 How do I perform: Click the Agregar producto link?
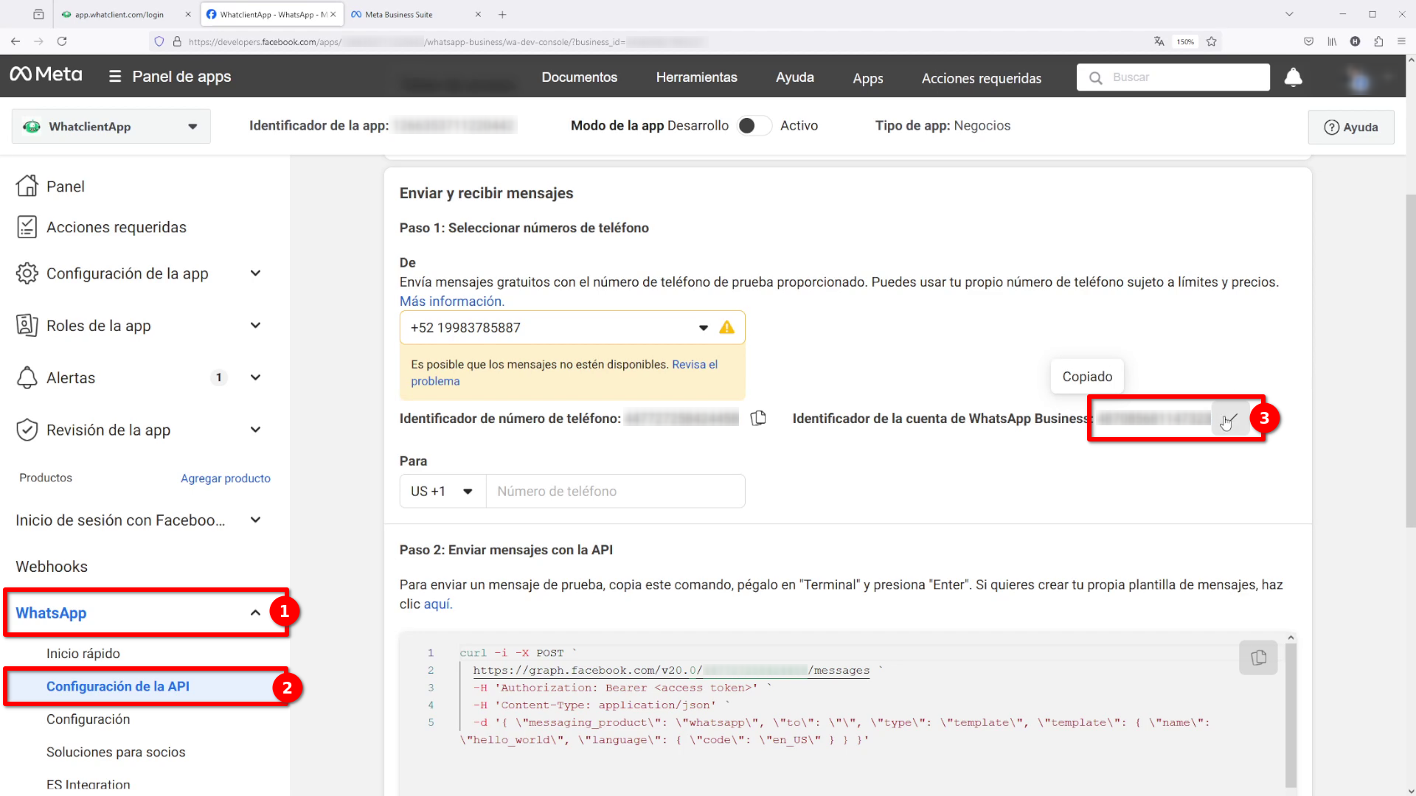click(226, 478)
